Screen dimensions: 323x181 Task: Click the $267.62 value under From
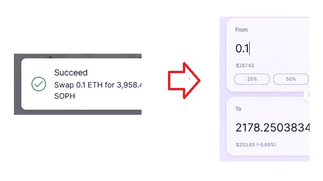coord(245,66)
